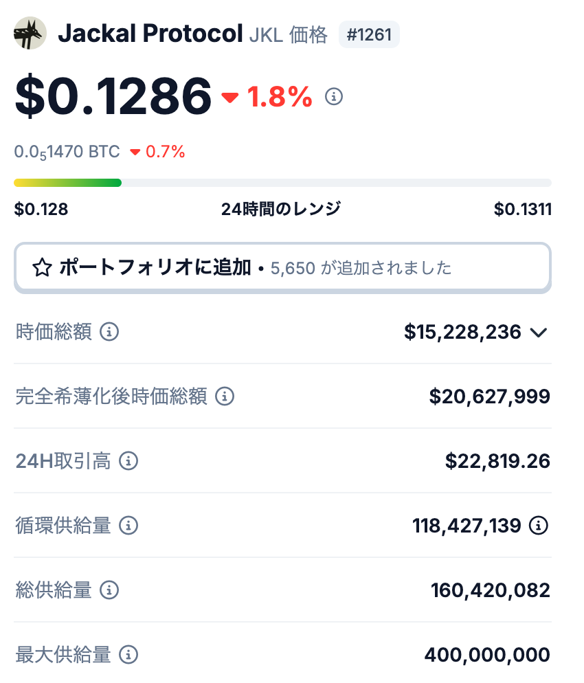584x683 pixels.
Task: Click the 24-hour price range bar
Action: point(282,183)
